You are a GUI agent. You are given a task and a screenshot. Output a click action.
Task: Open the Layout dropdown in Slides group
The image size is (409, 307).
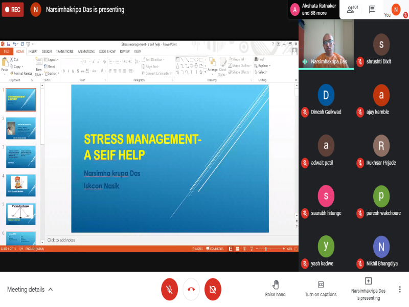click(51, 60)
